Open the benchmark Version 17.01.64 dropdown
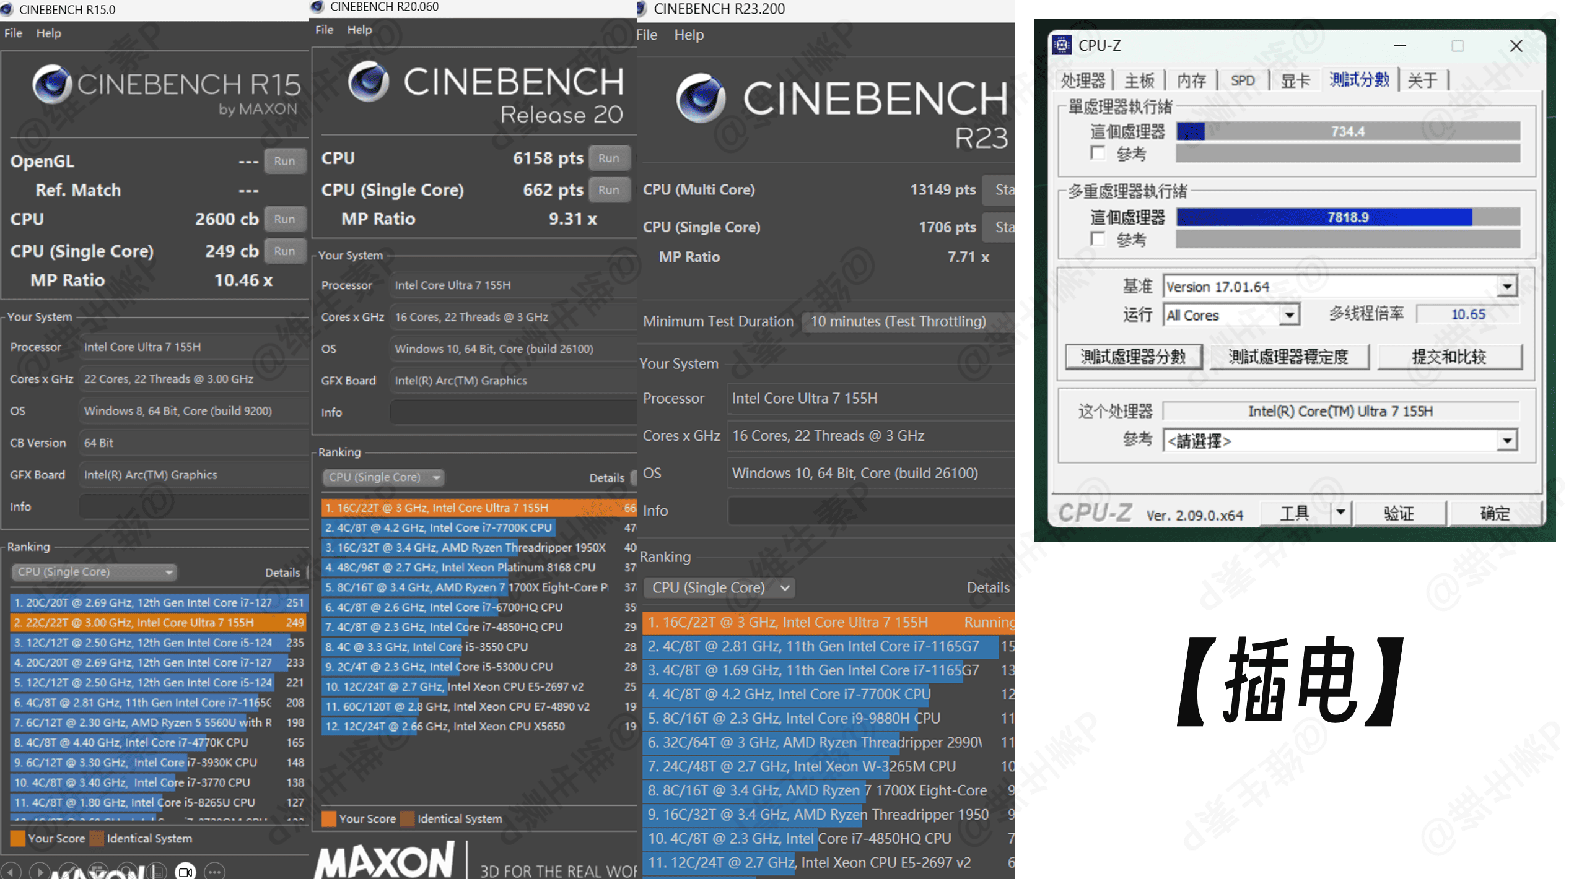This screenshot has width=1574, height=879. (1506, 287)
